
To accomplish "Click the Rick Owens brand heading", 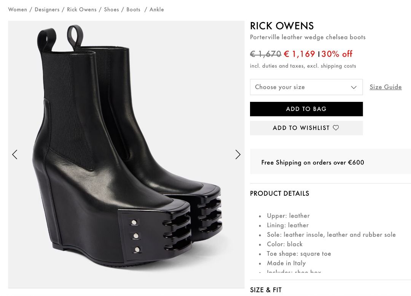I will 282,26.
